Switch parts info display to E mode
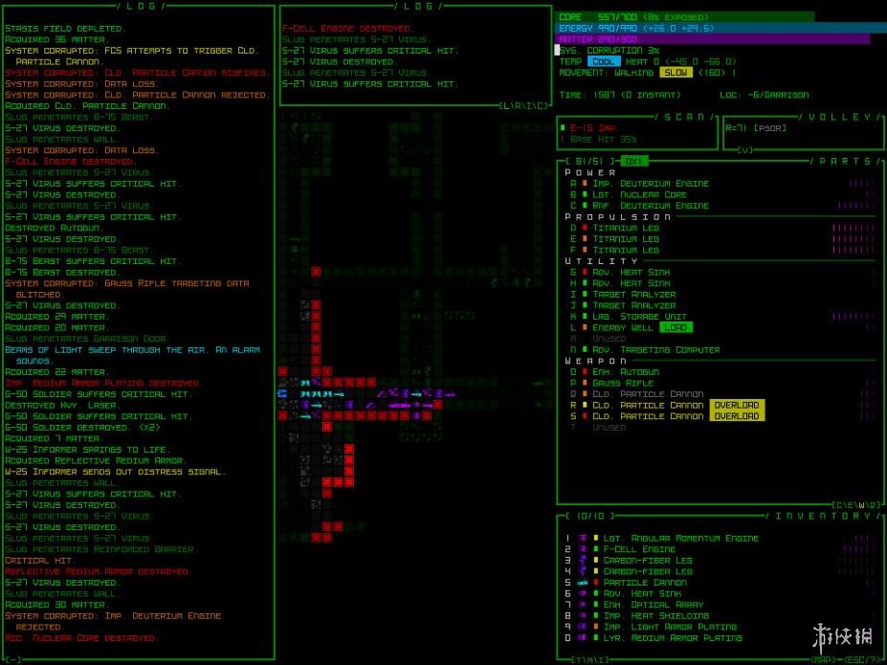Image resolution: width=887 pixels, height=665 pixels. click(x=852, y=505)
